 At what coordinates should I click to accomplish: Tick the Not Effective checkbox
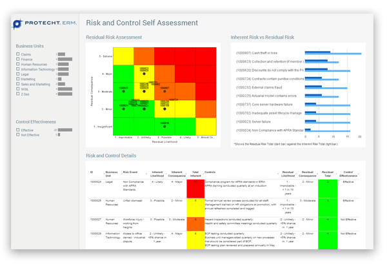(x=18, y=135)
